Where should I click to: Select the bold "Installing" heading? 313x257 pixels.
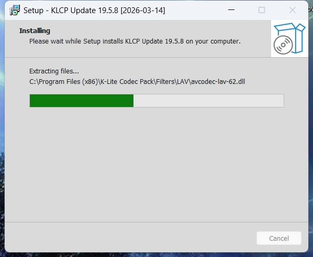35,31
